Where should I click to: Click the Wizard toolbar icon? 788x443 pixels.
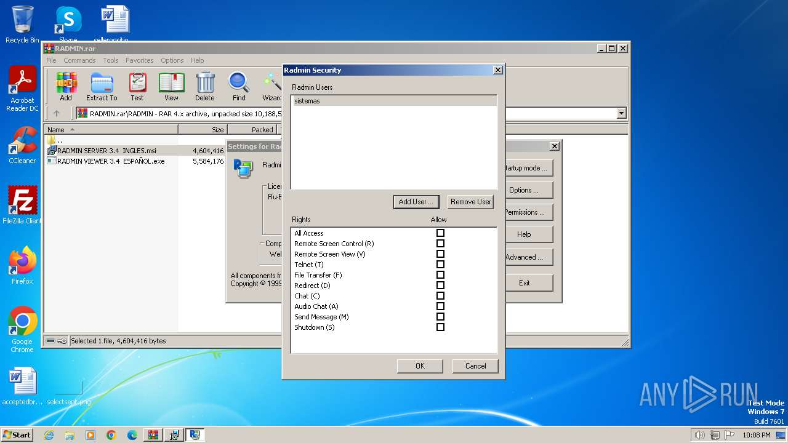[271, 86]
